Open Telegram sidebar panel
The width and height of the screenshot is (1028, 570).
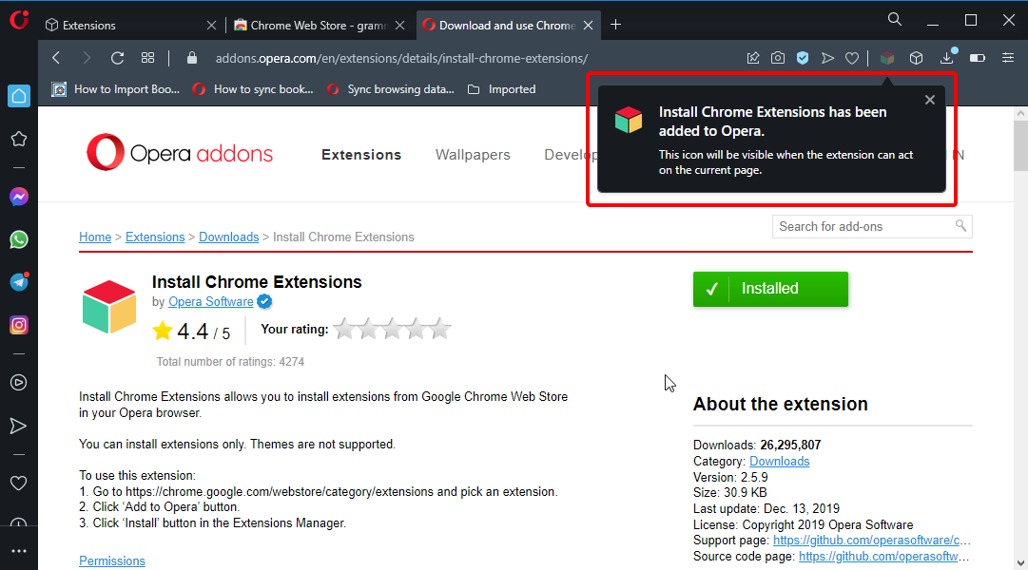coord(19,282)
